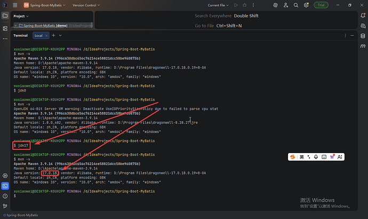Open the Git tool window icon
This screenshot has width=368, height=219.
(x=5, y=206)
